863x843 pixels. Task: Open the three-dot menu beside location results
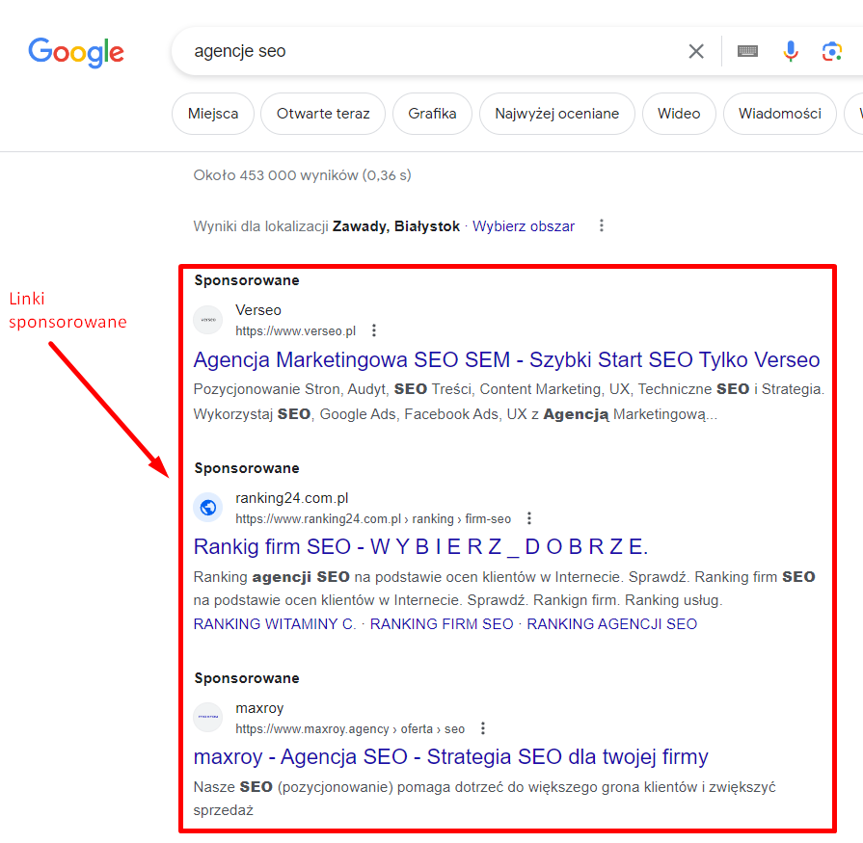(x=602, y=225)
